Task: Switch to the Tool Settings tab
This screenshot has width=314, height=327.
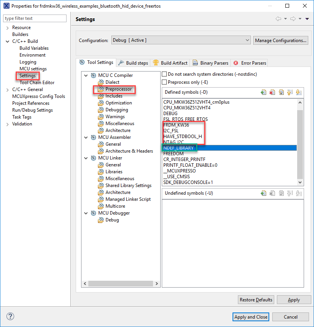Action: 96,62
